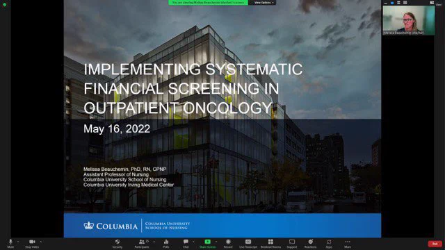Viewport: 445px width, 250px height.
Task: Open the Polls button
Action: tap(166, 243)
